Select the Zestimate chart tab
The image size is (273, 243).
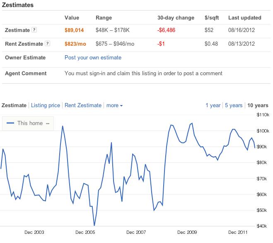point(14,106)
